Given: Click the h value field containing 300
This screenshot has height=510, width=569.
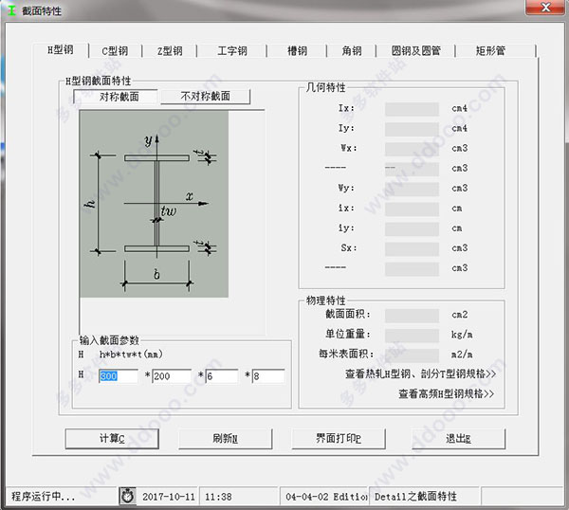Looking at the screenshot, I should click(x=119, y=376).
